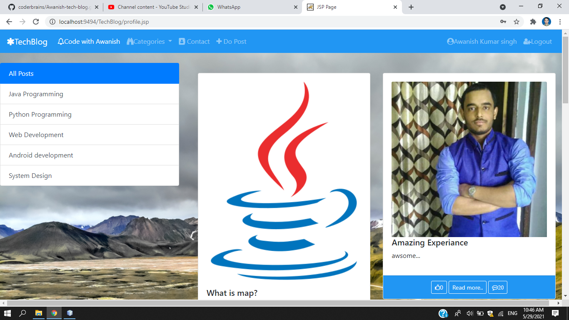This screenshot has width=569, height=320.
Task: Click the plus icon for Do Post
Action: click(219, 41)
